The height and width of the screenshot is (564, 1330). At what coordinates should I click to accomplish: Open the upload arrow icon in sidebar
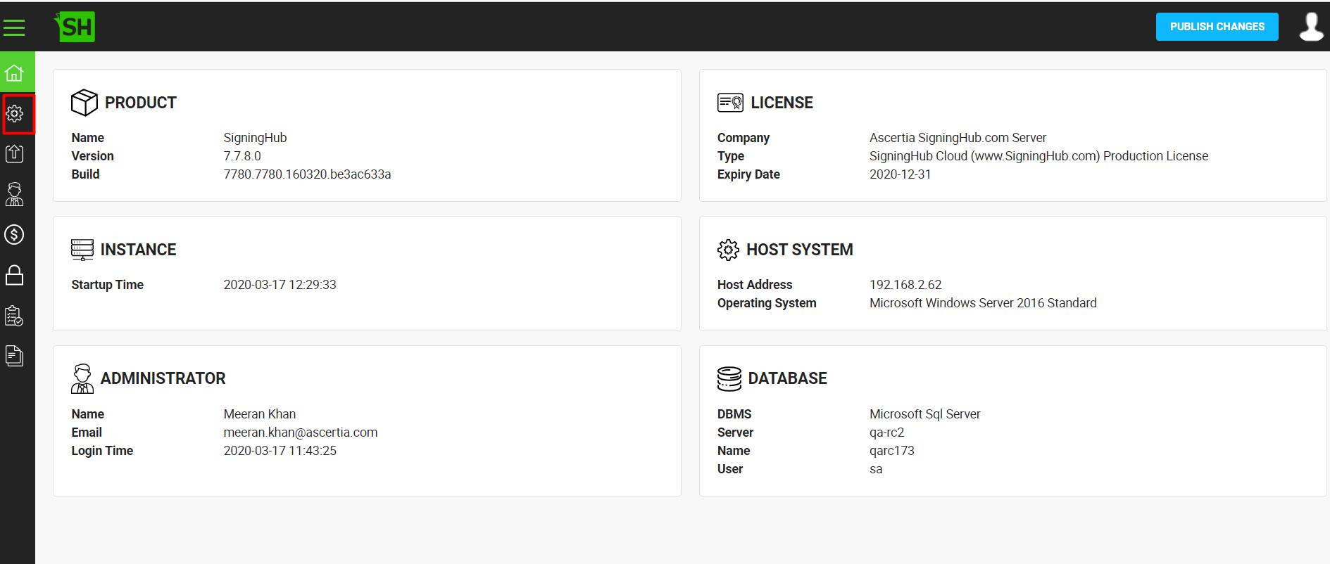(15, 153)
